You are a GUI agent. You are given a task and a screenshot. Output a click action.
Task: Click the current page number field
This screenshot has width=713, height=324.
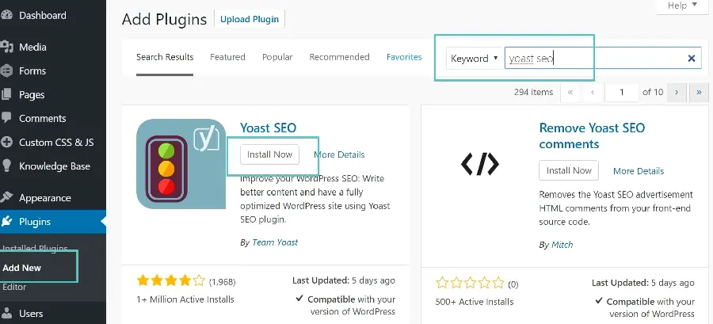[x=622, y=92]
